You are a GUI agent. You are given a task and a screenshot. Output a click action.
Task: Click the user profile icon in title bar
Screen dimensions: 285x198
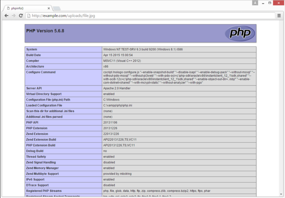[255, 3]
